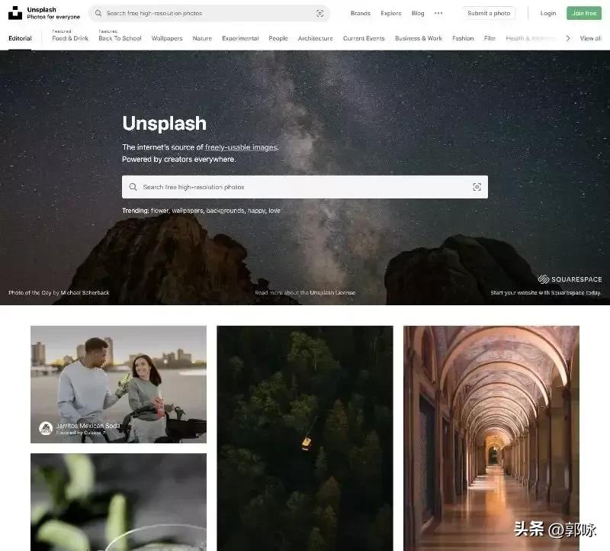Select the Architecture topic
Viewport: 610px width, 551px height.
tap(316, 38)
